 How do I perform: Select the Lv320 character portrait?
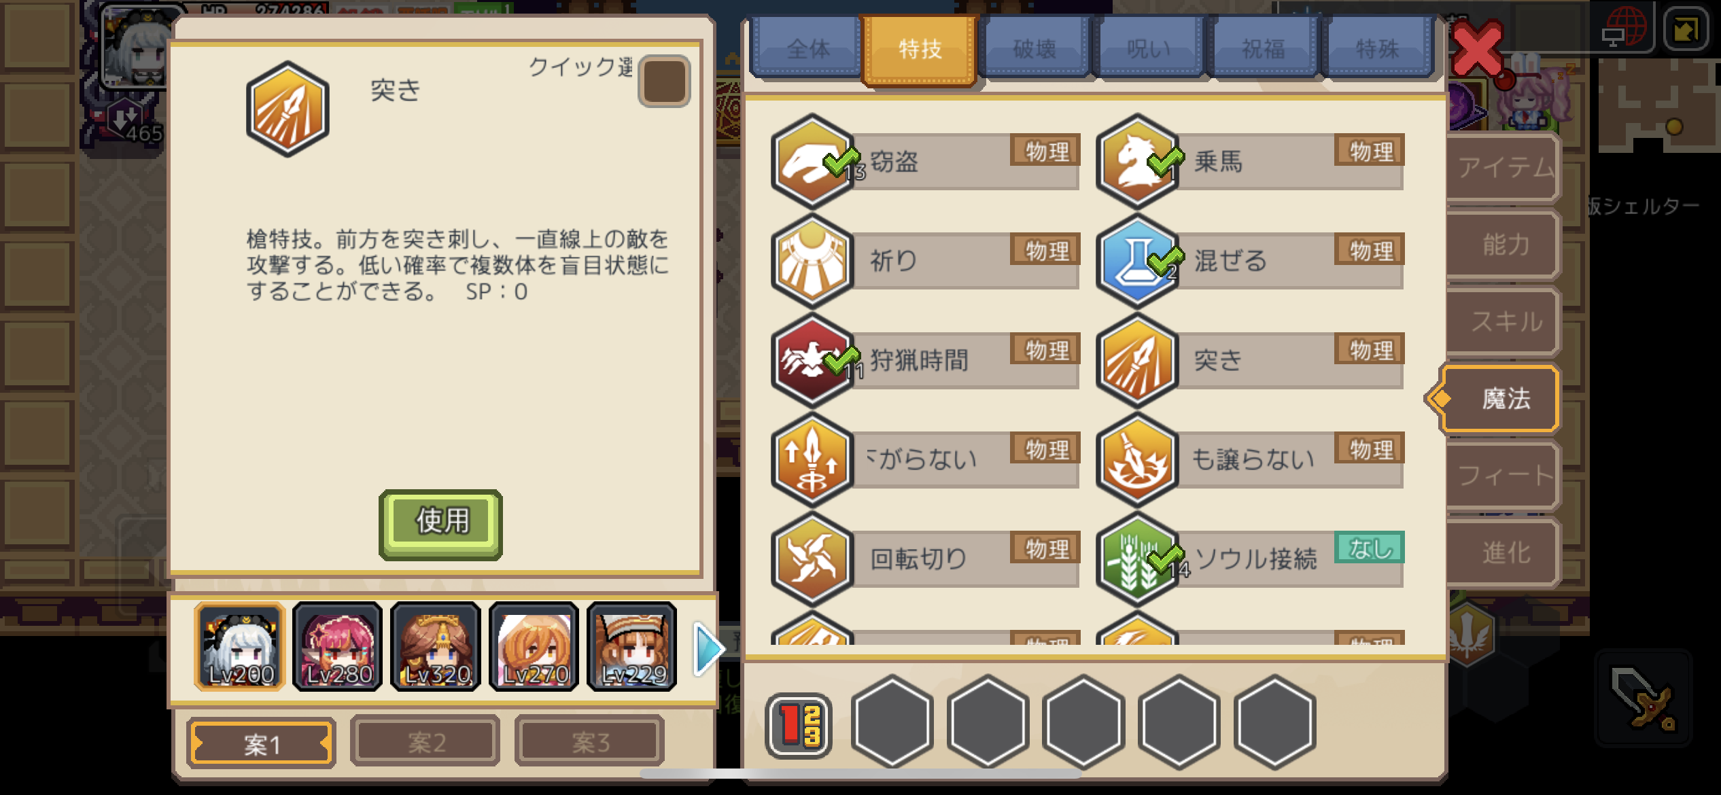click(x=436, y=646)
